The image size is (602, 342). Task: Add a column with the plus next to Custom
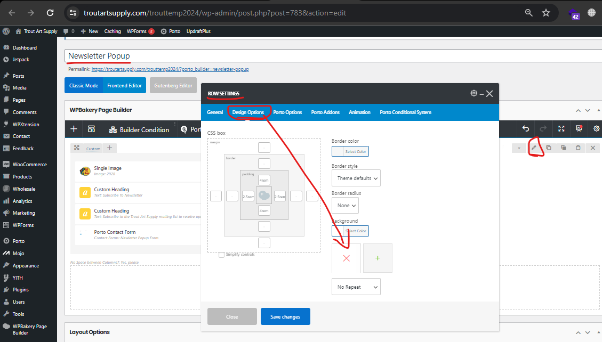(109, 148)
